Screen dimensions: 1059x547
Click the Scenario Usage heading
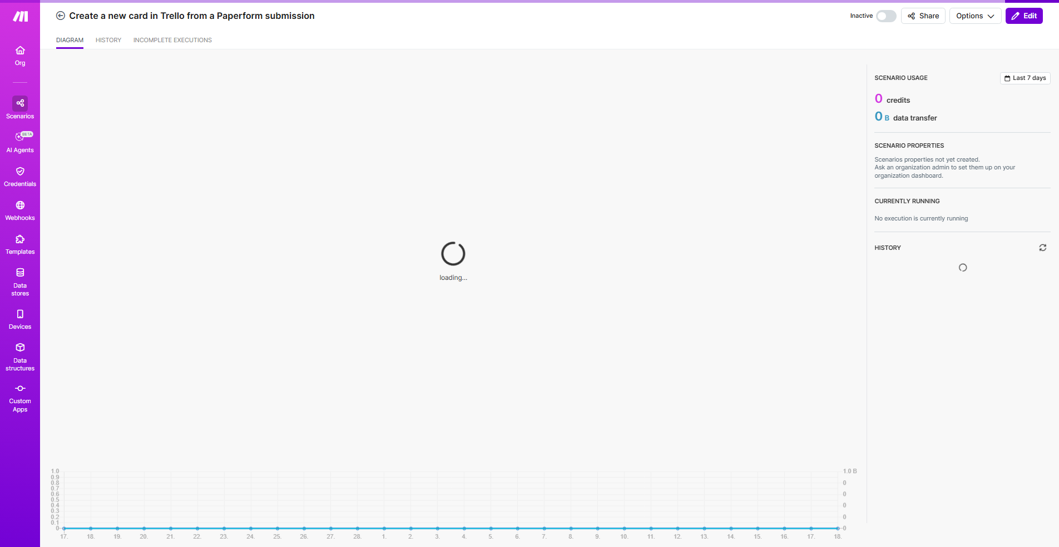901,78
